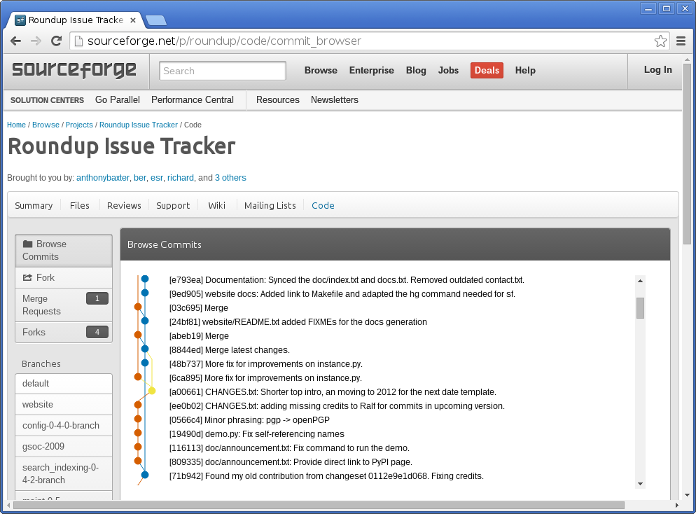This screenshot has width=696, height=514.
Task: Reload the page with the refresh icon
Action: click(x=56, y=41)
